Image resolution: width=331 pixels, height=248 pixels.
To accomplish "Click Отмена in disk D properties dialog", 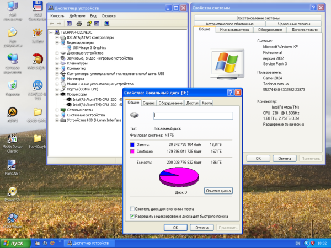I will [202, 228].
